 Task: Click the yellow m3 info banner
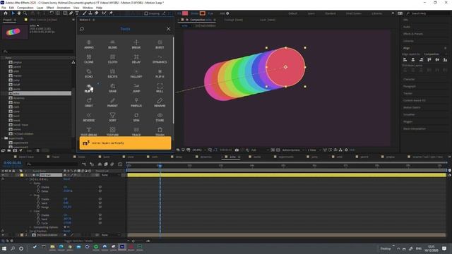(x=125, y=143)
